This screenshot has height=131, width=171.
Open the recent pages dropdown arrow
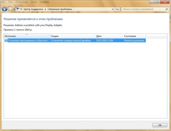coord(14,9)
